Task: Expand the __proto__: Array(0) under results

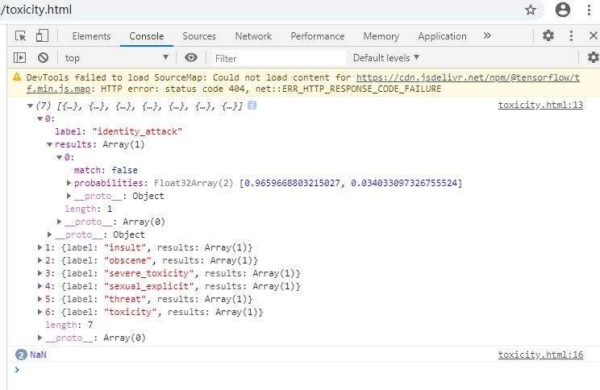Action: pyautogui.click(x=60, y=222)
